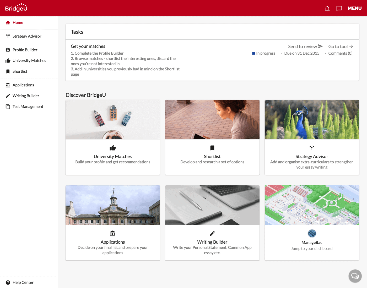
Task: Expand the MENU in the header
Action: coord(354,8)
